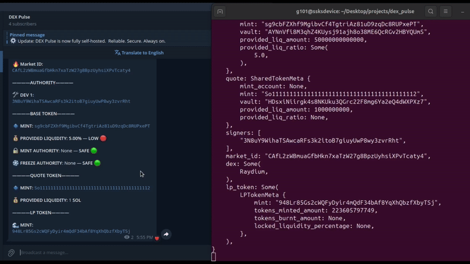Click the forward share arrow on the message
The image size is (470, 264).
[x=166, y=234]
